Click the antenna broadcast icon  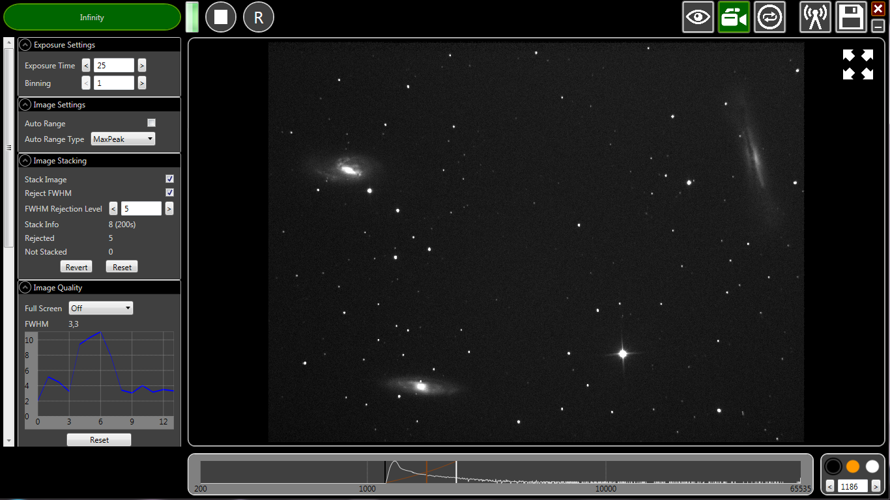pyautogui.click(x=816, y=17)
